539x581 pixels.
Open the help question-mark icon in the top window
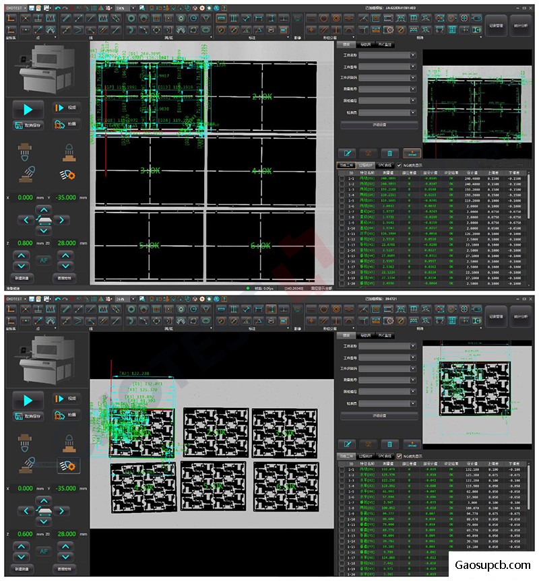(x=224, y=8)
